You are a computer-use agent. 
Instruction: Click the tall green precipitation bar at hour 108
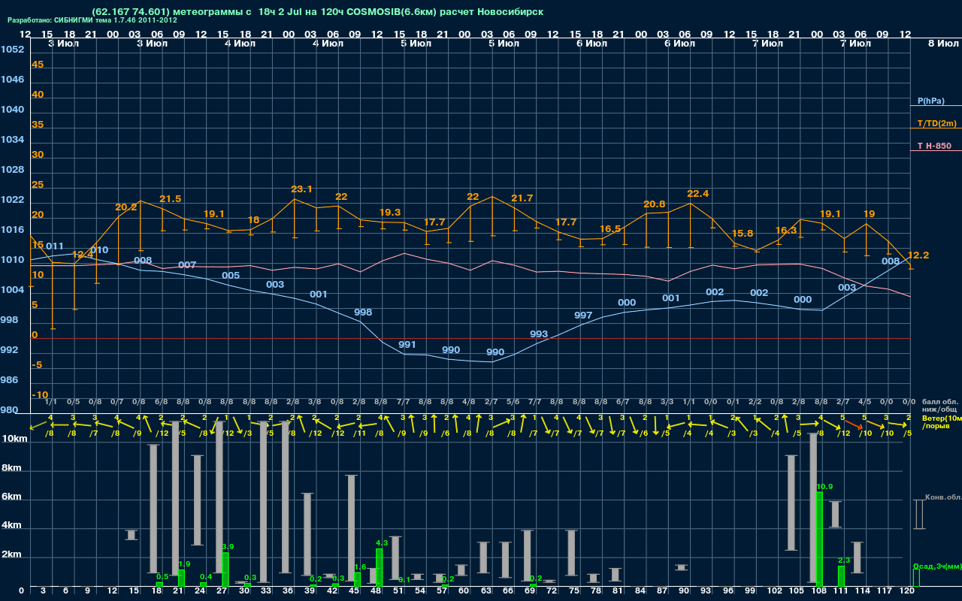point(819,539)
